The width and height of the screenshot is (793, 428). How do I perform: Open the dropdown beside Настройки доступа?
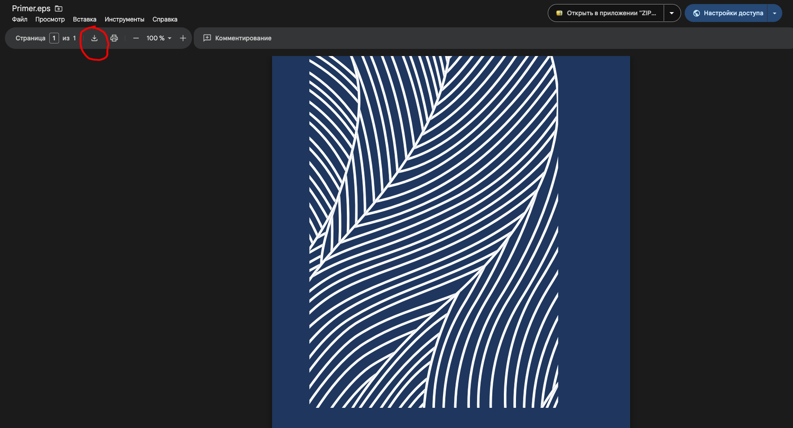[x=773, y=13]
